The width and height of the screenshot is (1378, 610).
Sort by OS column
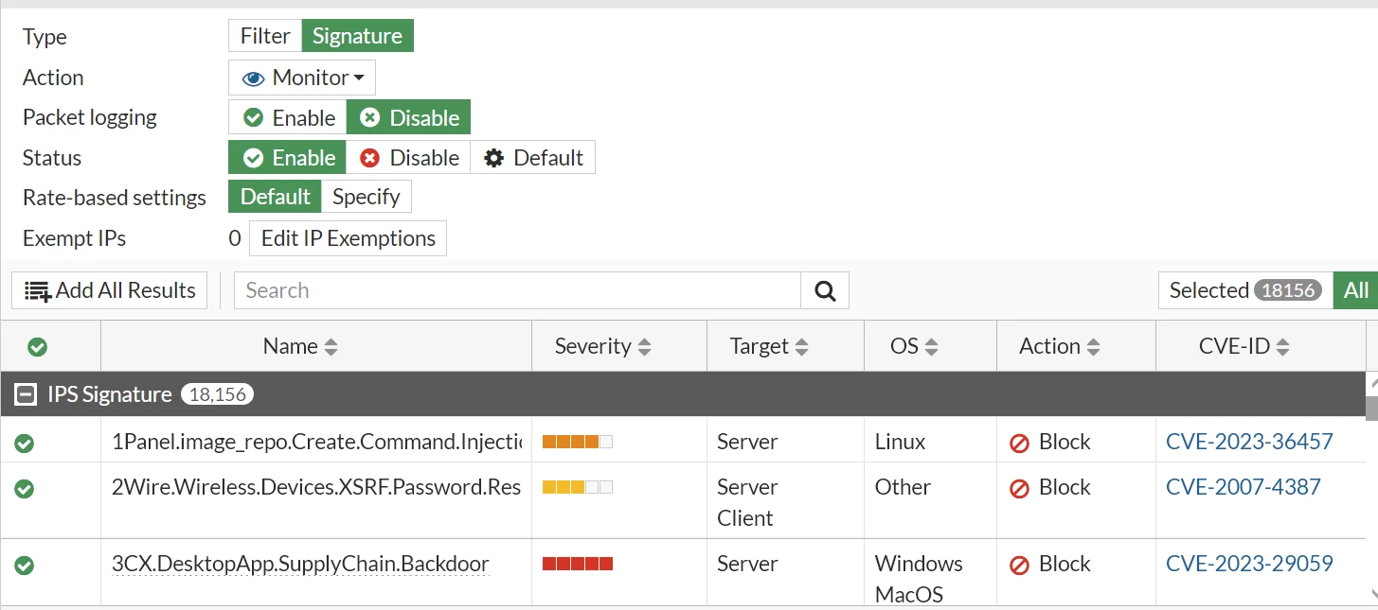click(x=915, y=346)
